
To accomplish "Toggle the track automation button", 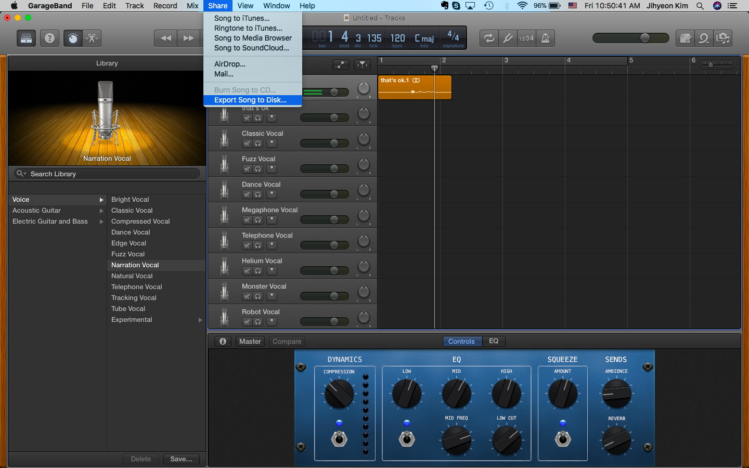I will [341, 65].
